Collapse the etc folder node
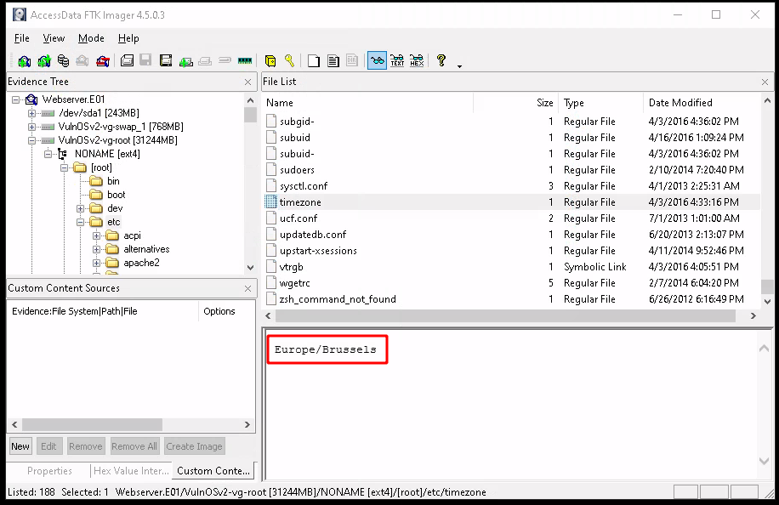 click(81, 223)
